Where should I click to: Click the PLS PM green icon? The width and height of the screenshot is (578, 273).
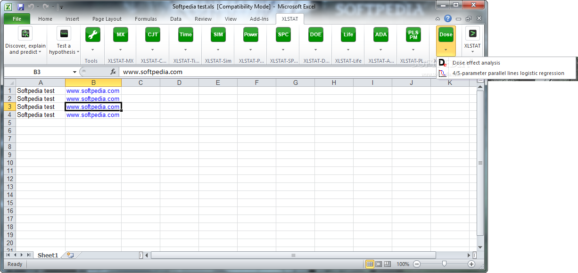click(413, 34)
